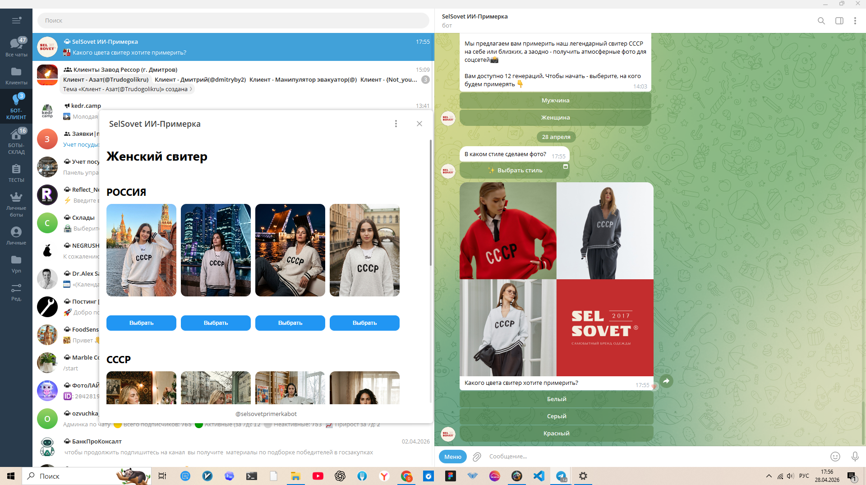Select the БОТ-КЛИЕНТ folder
The image size is (866, 485).
(16, 106)
